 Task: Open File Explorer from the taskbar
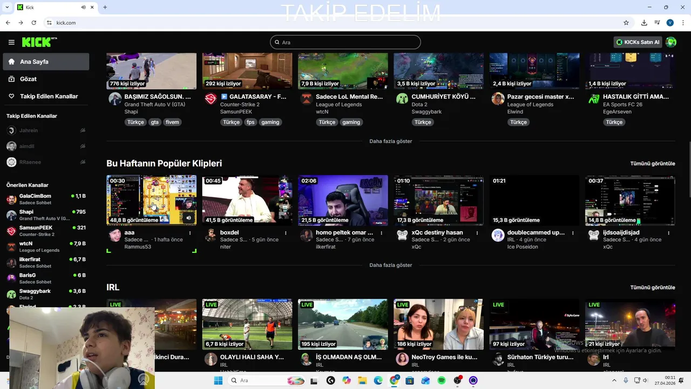coord(362,380)
